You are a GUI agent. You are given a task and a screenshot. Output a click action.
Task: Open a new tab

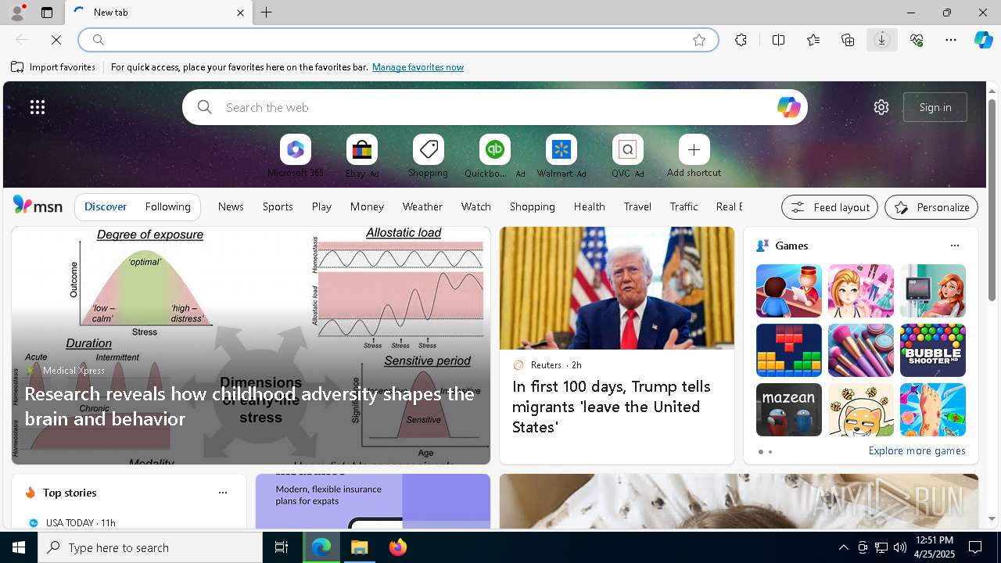click(x=267, y=13)
